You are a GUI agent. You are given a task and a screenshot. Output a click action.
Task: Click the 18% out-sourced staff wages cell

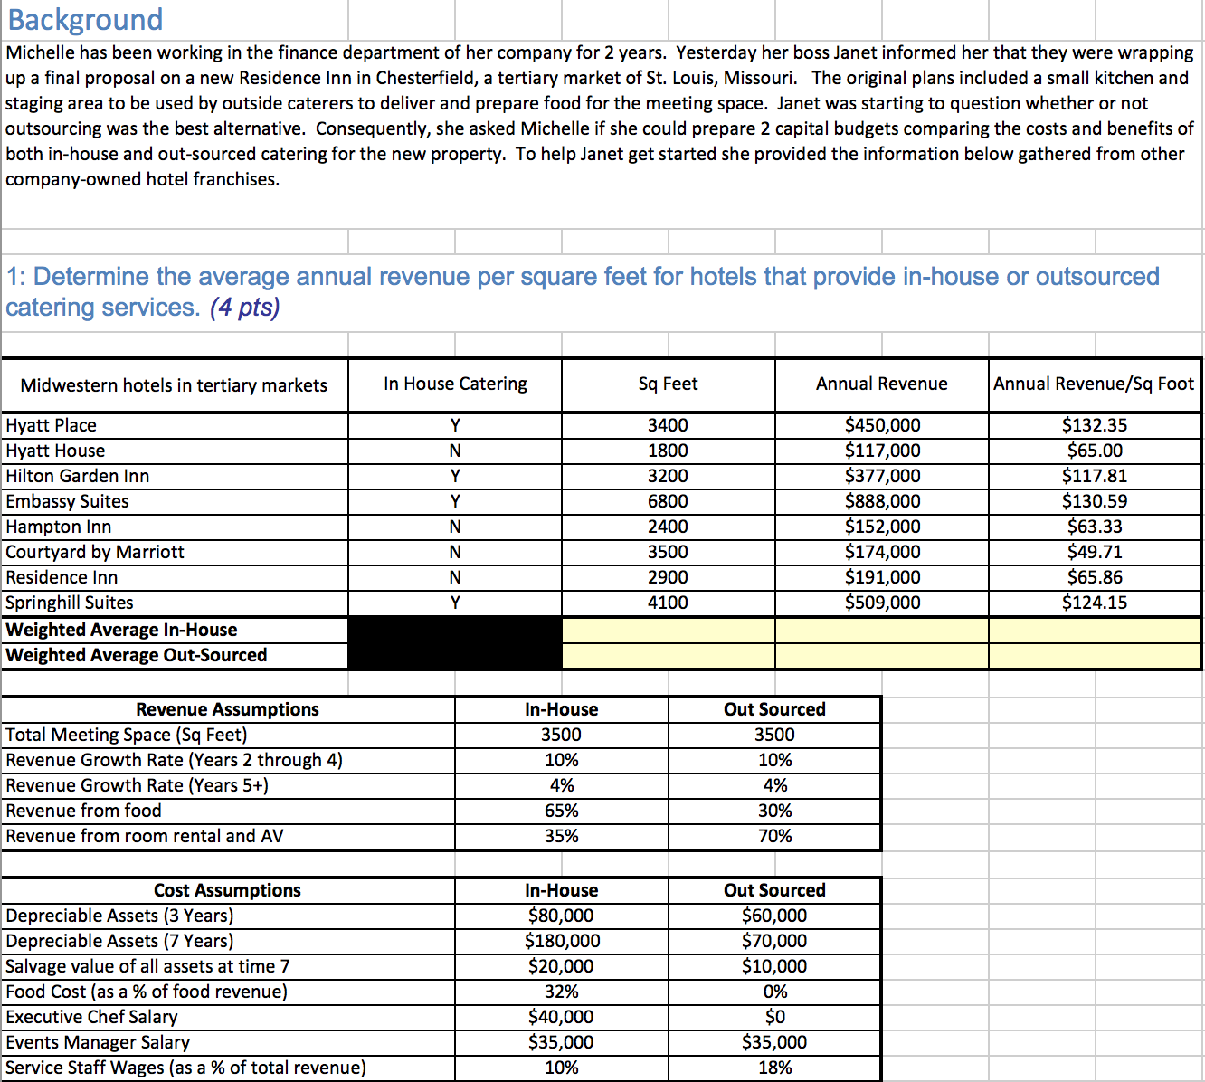pyautogui.click(x=775, y=1068)
